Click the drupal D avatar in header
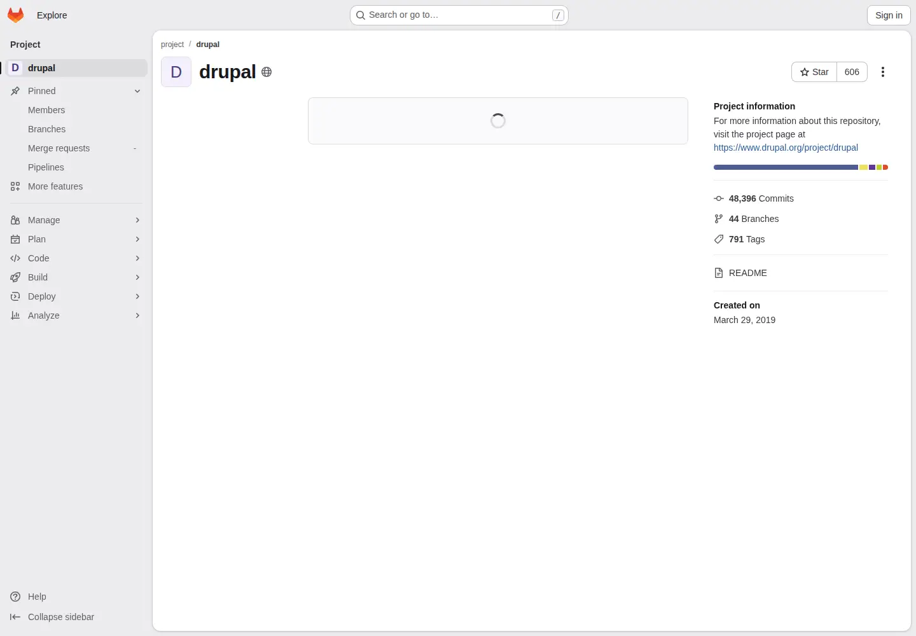 [x=176, y=72]
